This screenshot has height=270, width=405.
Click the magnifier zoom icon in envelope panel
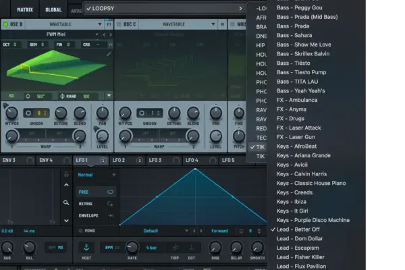[x=66, y=202]
